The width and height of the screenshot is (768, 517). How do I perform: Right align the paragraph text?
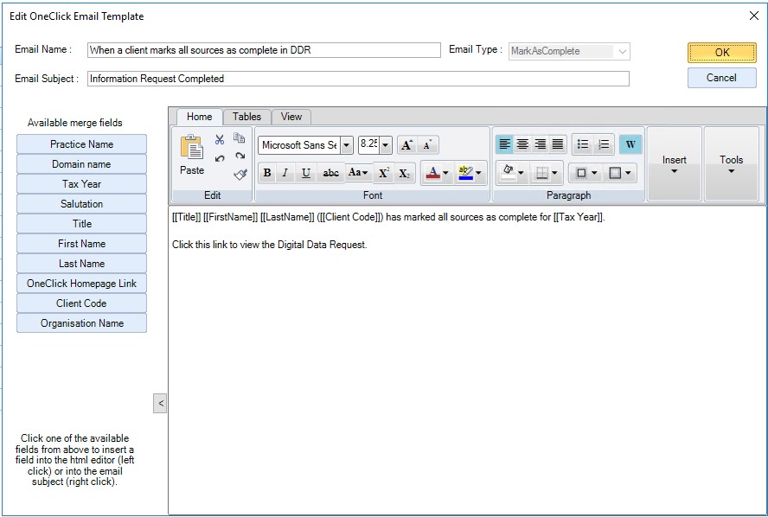[541, 144]
